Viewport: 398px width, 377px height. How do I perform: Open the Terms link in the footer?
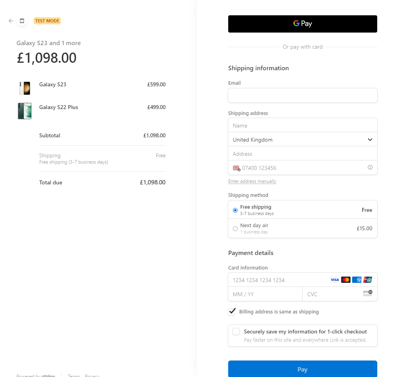(74, 375)
